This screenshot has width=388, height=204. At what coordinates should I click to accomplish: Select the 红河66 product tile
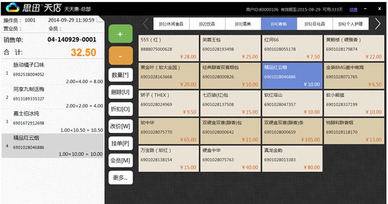tap(292, 48)
